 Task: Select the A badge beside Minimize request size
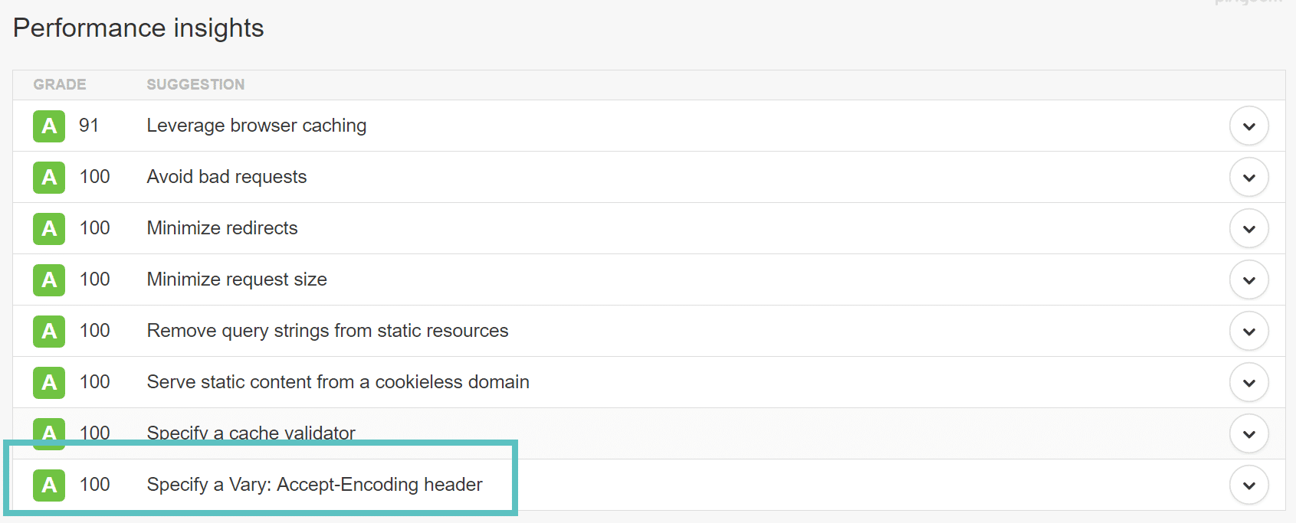(48, 279)
